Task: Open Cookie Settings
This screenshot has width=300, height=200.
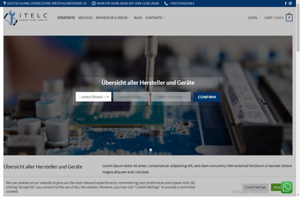Action: tap(255, 187)
